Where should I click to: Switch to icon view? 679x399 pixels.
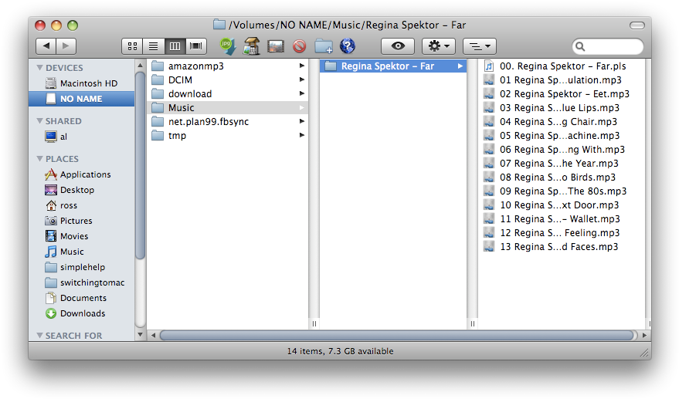[x=133, y=46]
